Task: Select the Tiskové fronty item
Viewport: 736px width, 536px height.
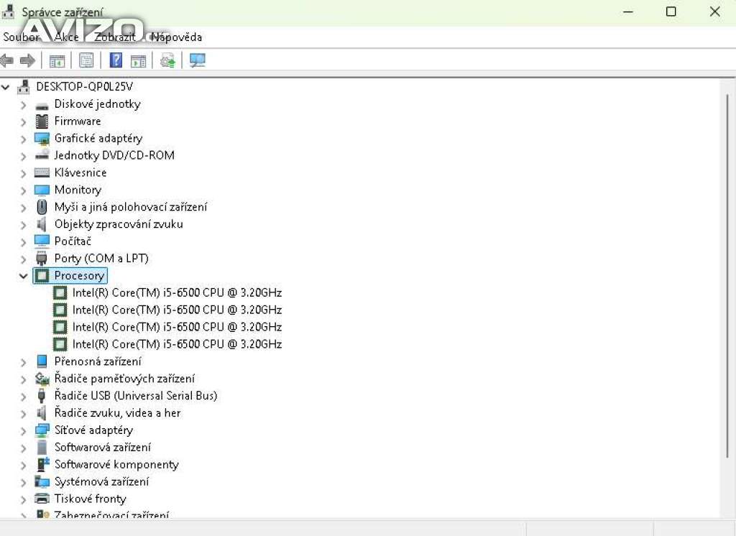Action: point(90,499)
